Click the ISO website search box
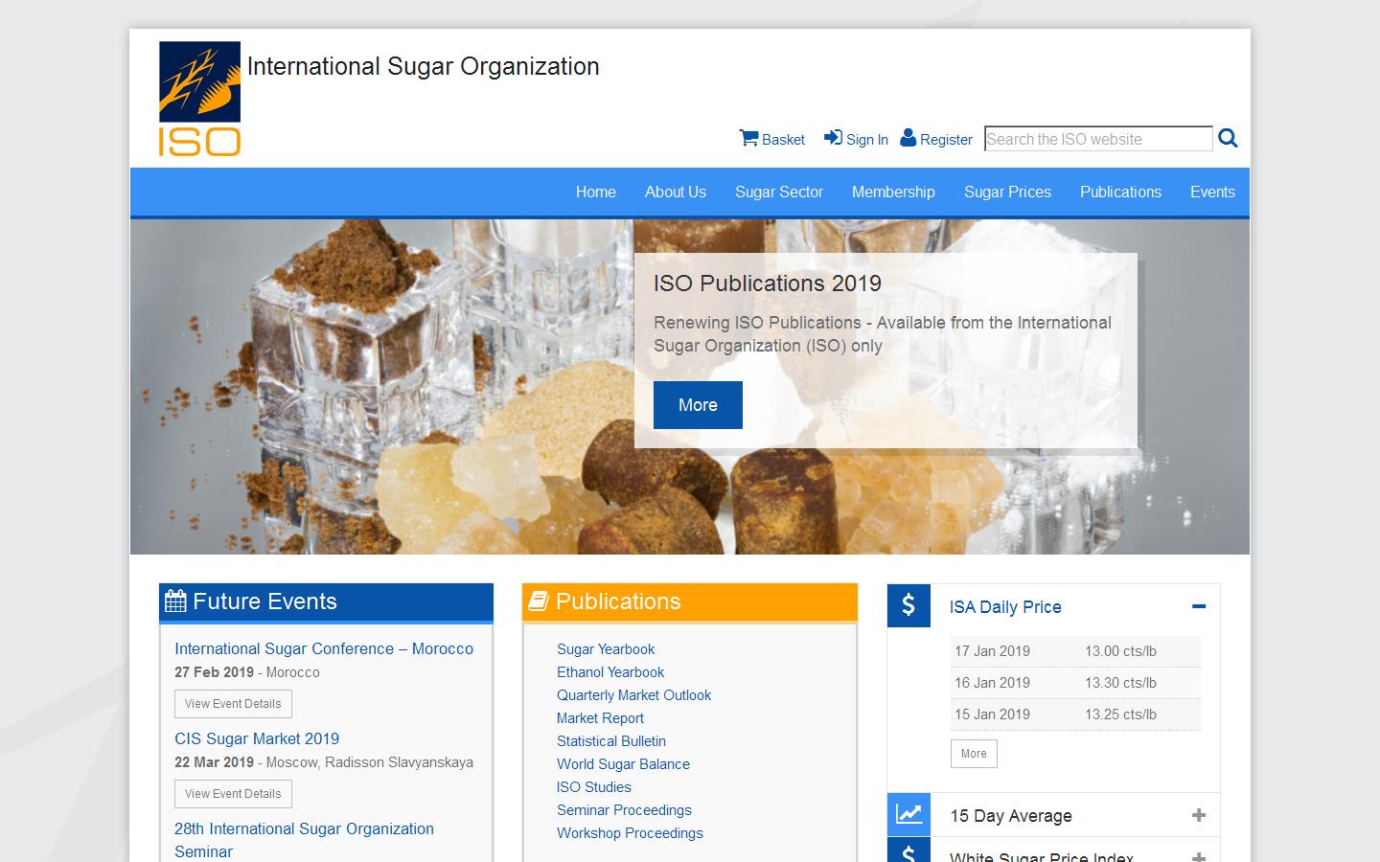1380x862 pixels. coord(1098,139)
